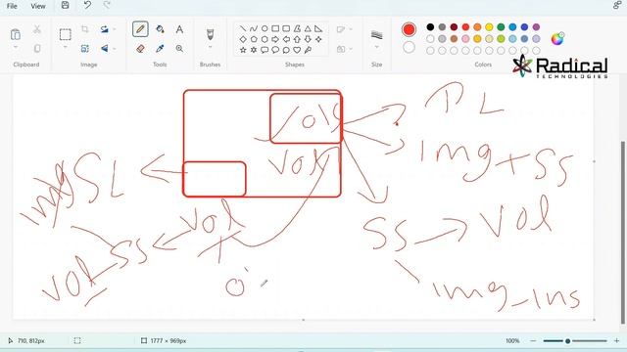Choose the black palette color
The width and height of the screenshot is (627, 352).
click(x=430, y=27)
